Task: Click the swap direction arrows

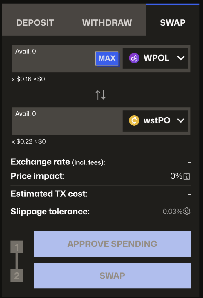Action: [101, 95]
